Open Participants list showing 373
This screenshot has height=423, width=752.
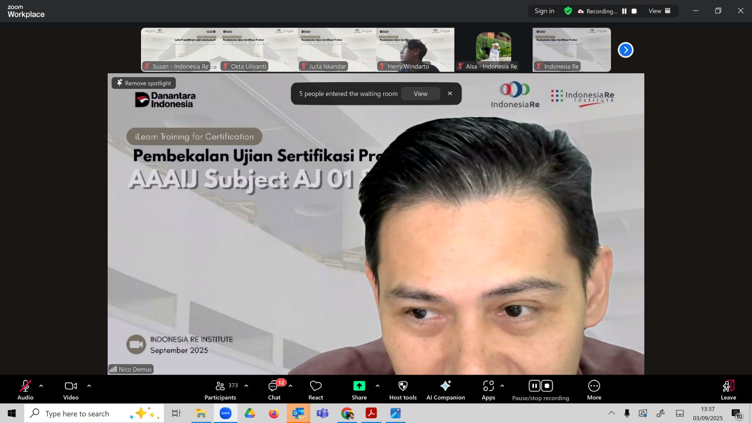click(x=220, y=390)
